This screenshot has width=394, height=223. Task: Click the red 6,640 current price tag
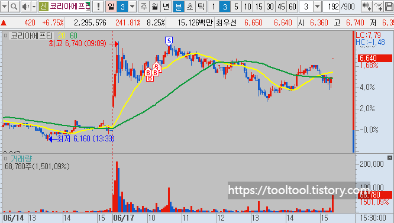375,58
